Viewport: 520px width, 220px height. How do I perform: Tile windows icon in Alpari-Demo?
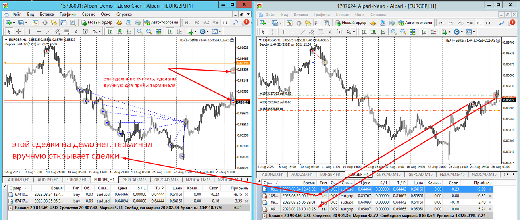coord(158,32)
